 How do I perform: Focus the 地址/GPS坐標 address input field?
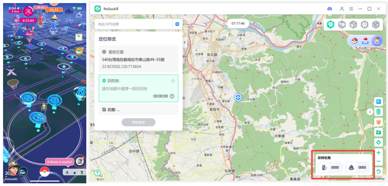pos(134,24)
